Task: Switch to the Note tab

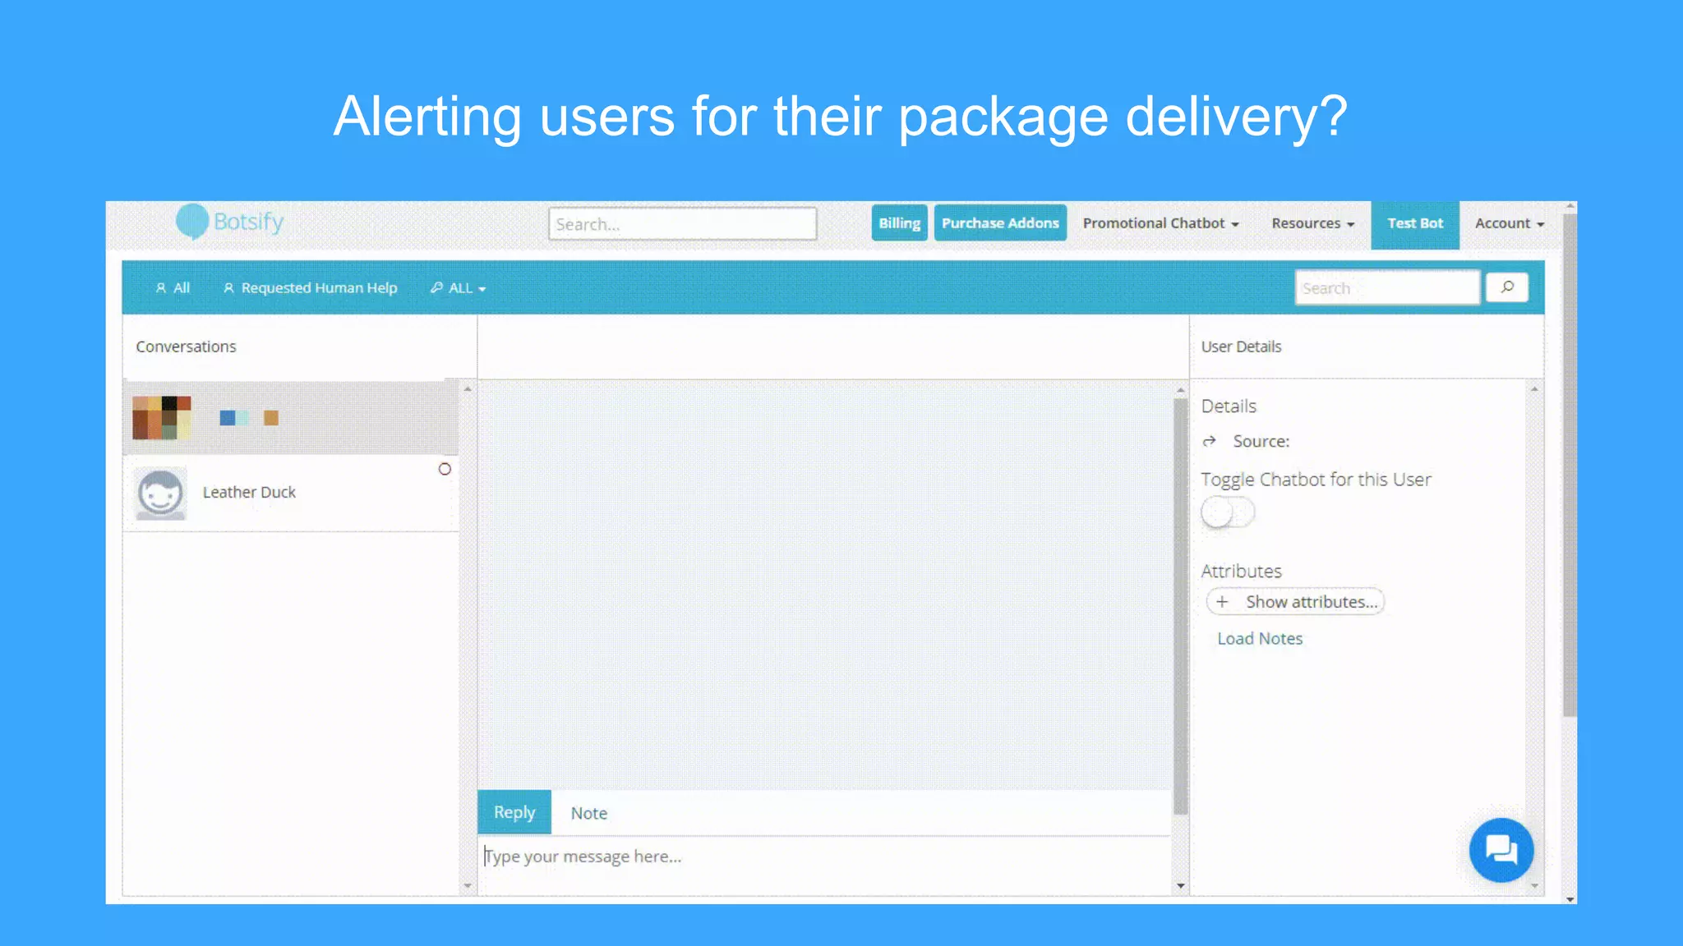Action: [x=589, y=813]
